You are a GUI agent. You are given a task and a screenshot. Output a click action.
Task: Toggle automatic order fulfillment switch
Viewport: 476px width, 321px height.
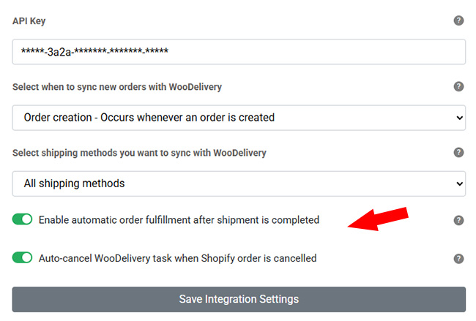coord(23,219)
